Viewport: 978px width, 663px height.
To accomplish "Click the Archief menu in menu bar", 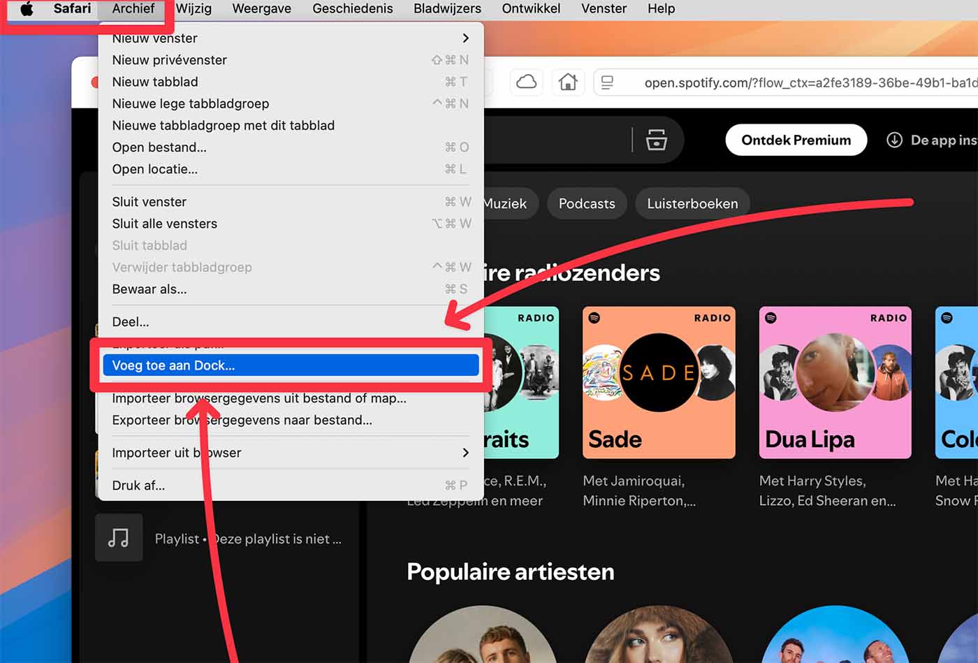I will point(133,8).
